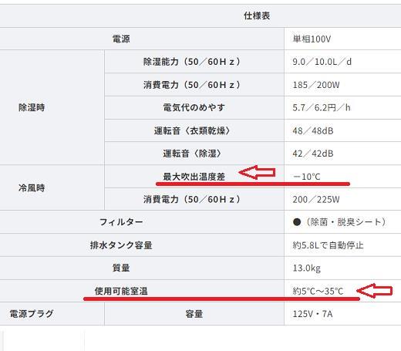Viewport: 401px width, 351px height.
Task: Select the 9.0／10.0L／d value
Action: click(x=322, y=62)
